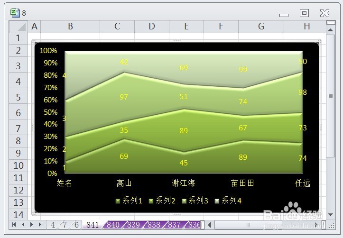Select the category label 高山
Image resolution: width=343 pixels, height=238 pixels.
124,183
